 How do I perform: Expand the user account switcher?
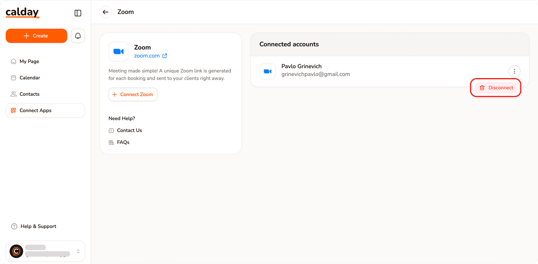coord(78,251)
